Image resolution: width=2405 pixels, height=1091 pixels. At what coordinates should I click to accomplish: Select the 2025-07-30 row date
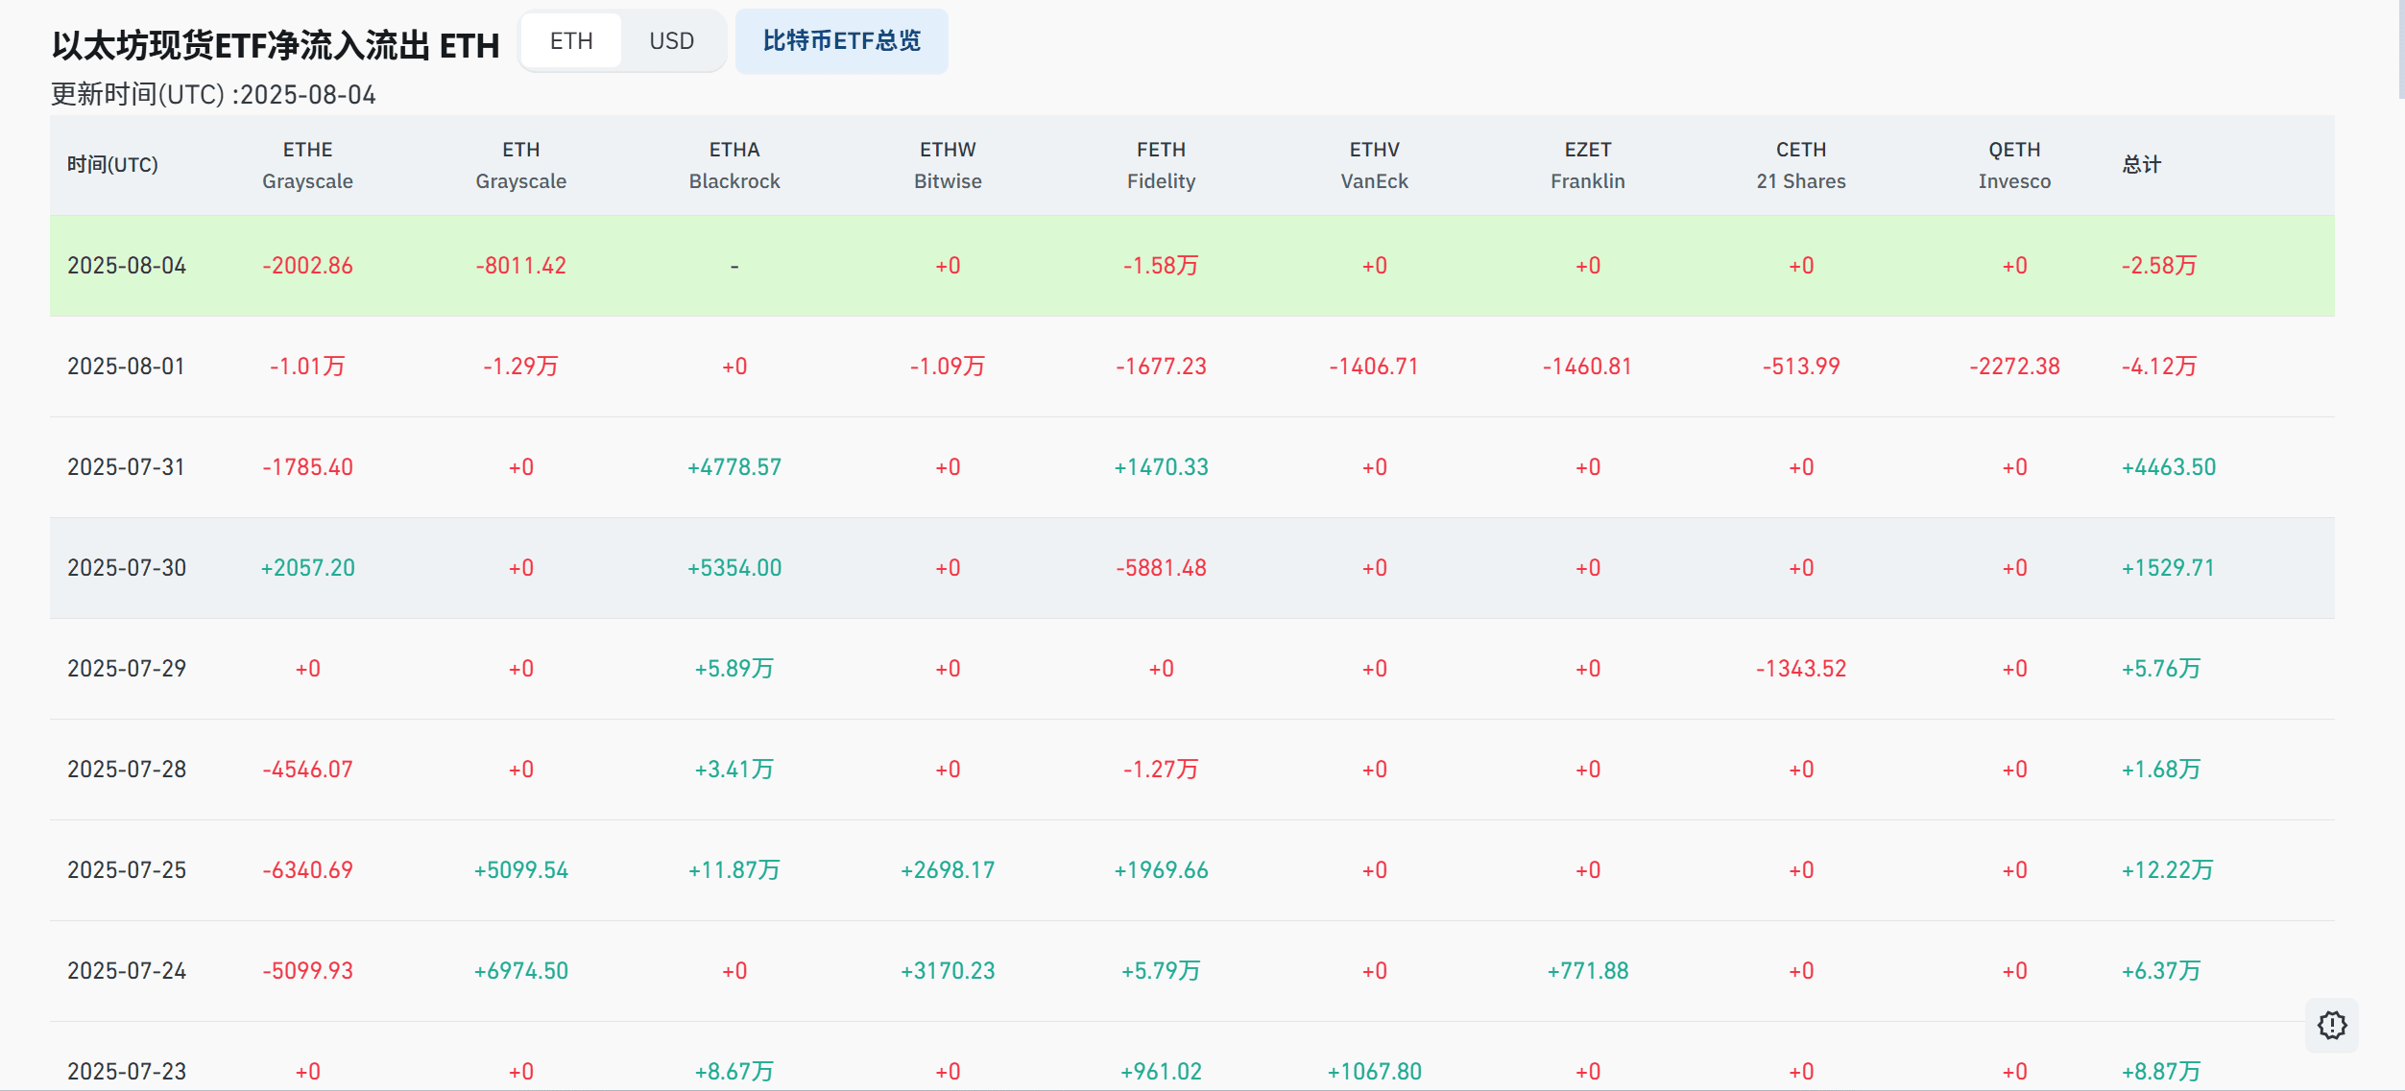(127, 568)
